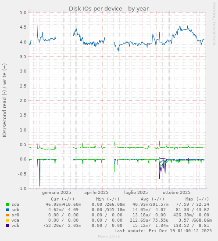The width and height of the screenshot is (218, 241).
Task: Click vda average value 212.69u/ 75.55u
Action: [x=149, y=220]
